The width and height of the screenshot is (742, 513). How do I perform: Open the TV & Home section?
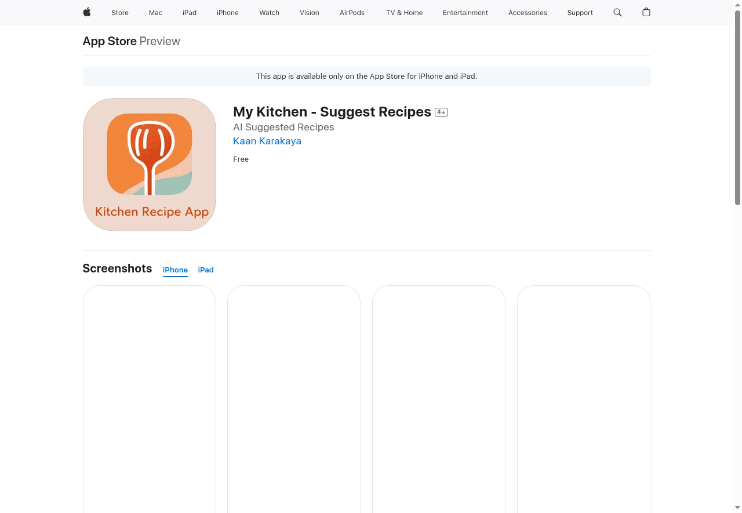(x=404, y=12)
